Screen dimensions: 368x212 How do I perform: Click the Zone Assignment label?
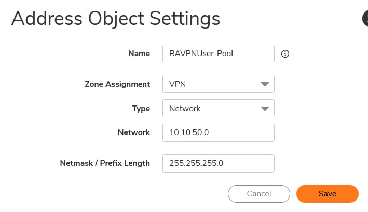117,84
